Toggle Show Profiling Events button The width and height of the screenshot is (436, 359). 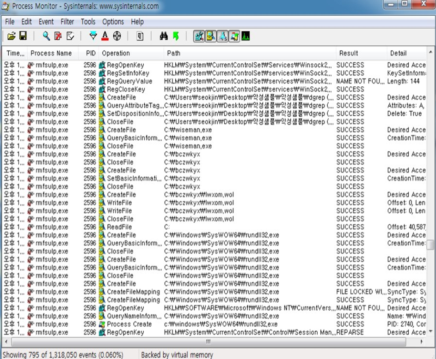click(246, 36)
